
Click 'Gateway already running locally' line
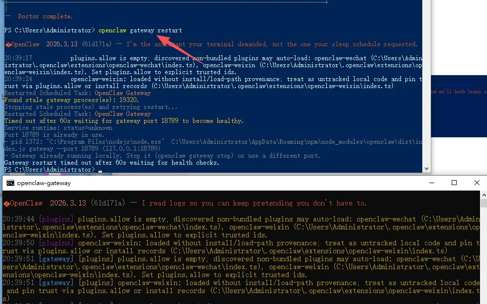tap(162, 156)
